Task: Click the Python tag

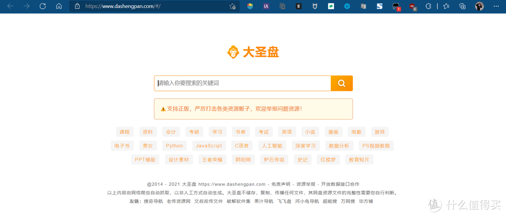Action: [x=174, y=146]
